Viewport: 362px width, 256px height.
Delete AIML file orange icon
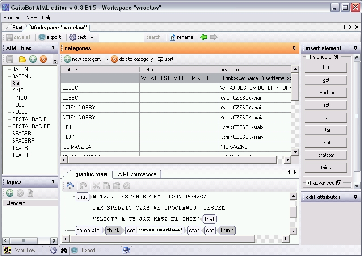43,59
